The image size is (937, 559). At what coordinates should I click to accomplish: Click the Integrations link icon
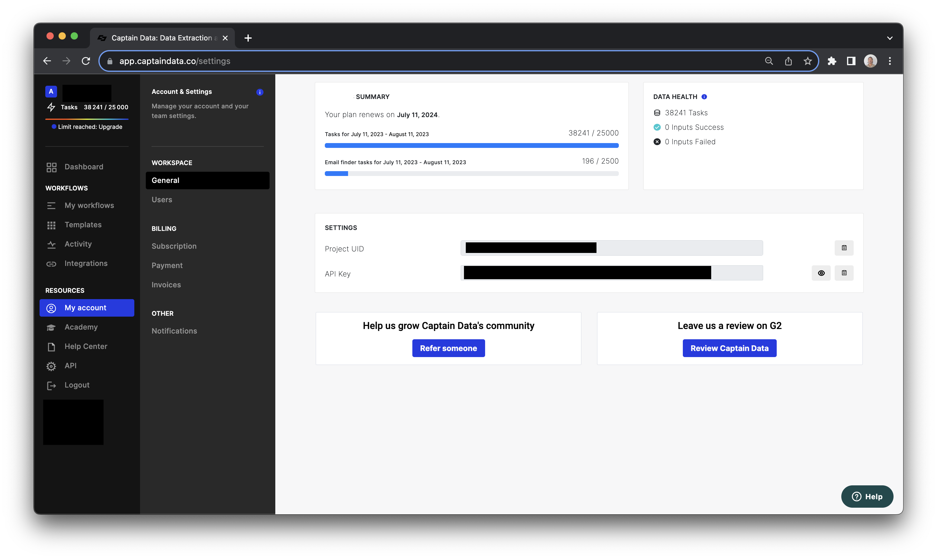pos(51,264)
